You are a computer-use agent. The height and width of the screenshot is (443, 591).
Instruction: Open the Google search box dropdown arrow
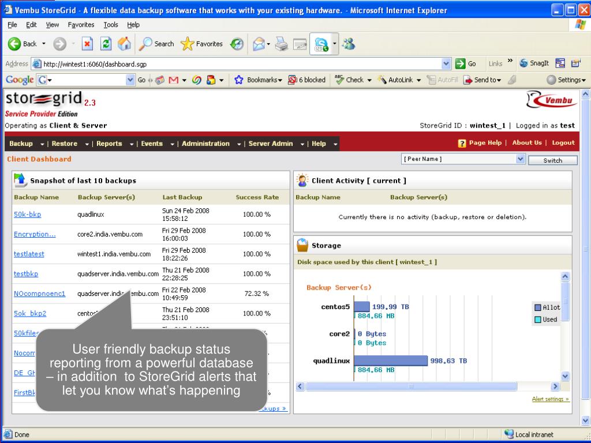(x=130, y=80)
